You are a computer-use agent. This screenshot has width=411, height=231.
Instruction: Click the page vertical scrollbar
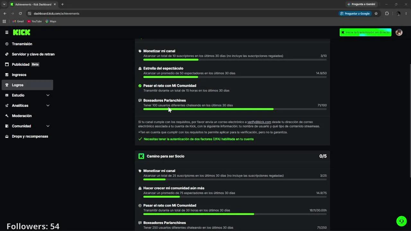click(x=410, y=120)
